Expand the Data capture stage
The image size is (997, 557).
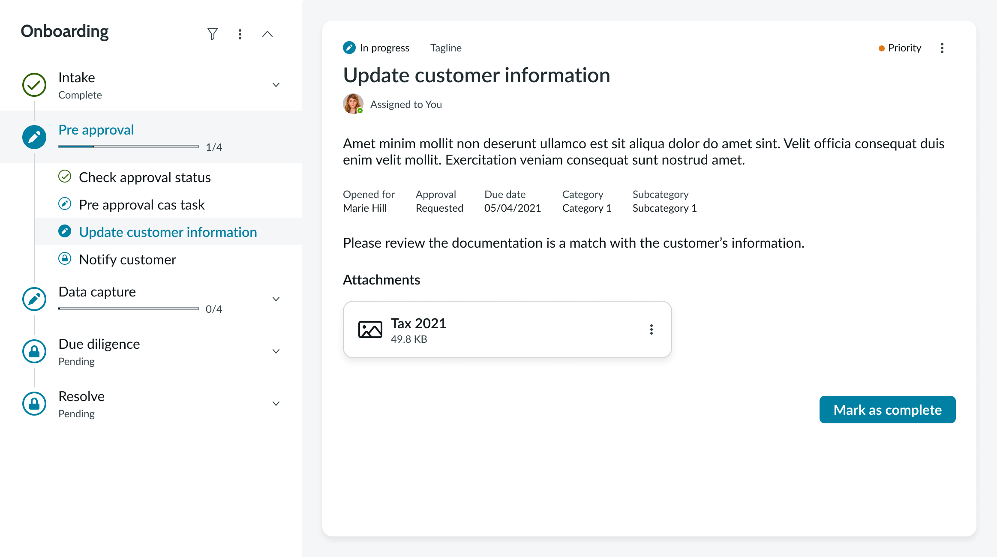pos(276,299)
